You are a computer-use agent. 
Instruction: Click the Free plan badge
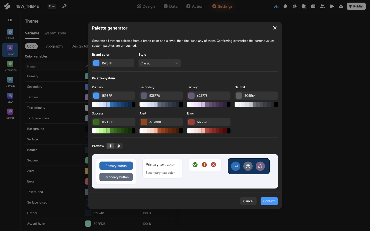tap(52, 6)
